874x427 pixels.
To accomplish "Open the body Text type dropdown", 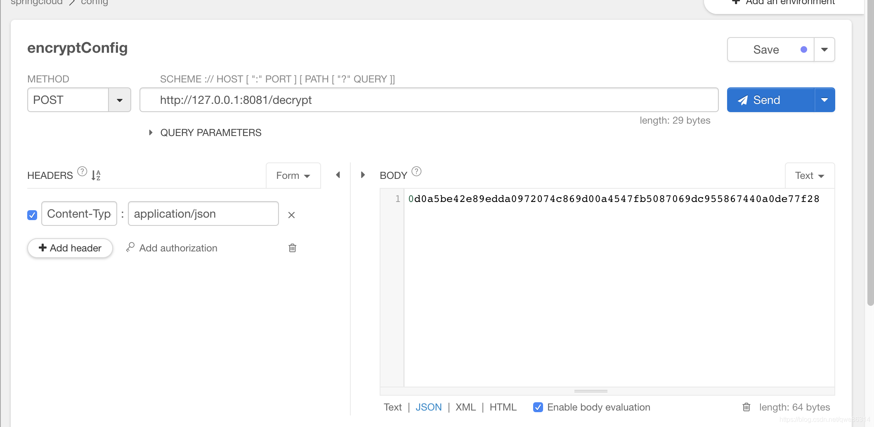I will [810, 176].
